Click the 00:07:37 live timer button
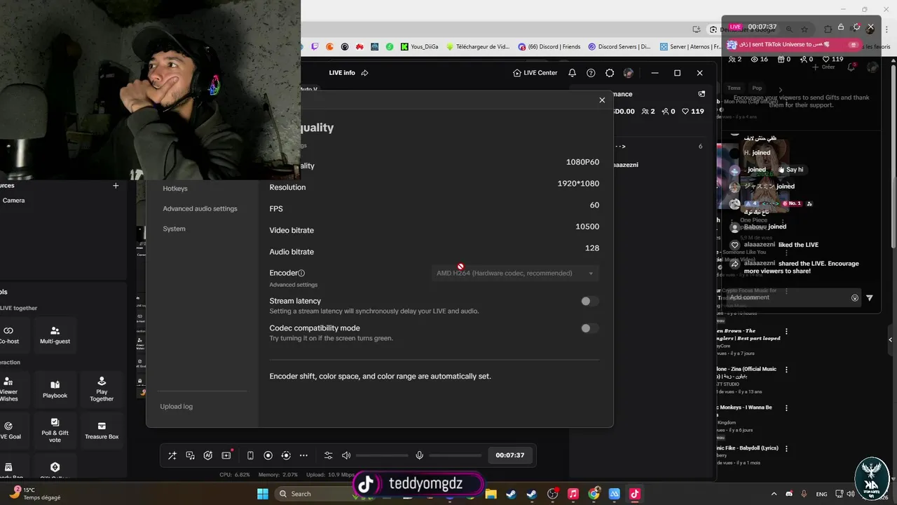Viewport: 897px width, 505px height. point(510,455)
